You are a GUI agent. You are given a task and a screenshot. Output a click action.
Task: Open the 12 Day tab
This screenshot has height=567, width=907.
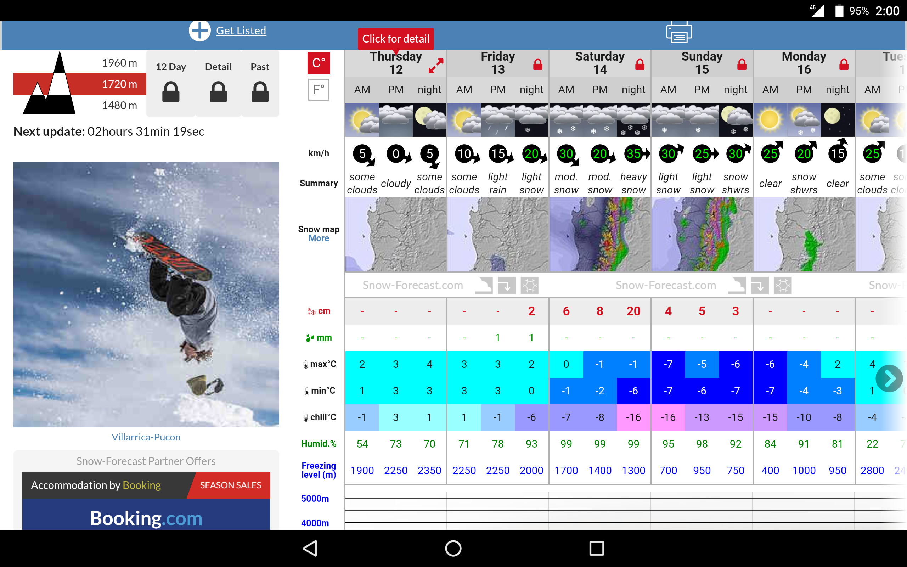[171, 67]
